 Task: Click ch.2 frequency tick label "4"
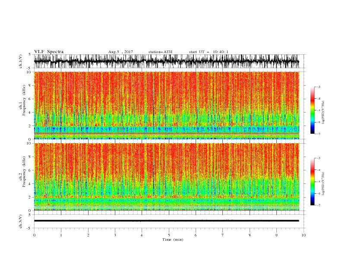click(x=30, y=184)
